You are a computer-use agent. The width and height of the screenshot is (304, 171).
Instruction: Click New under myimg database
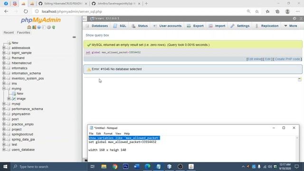point(20,94)
